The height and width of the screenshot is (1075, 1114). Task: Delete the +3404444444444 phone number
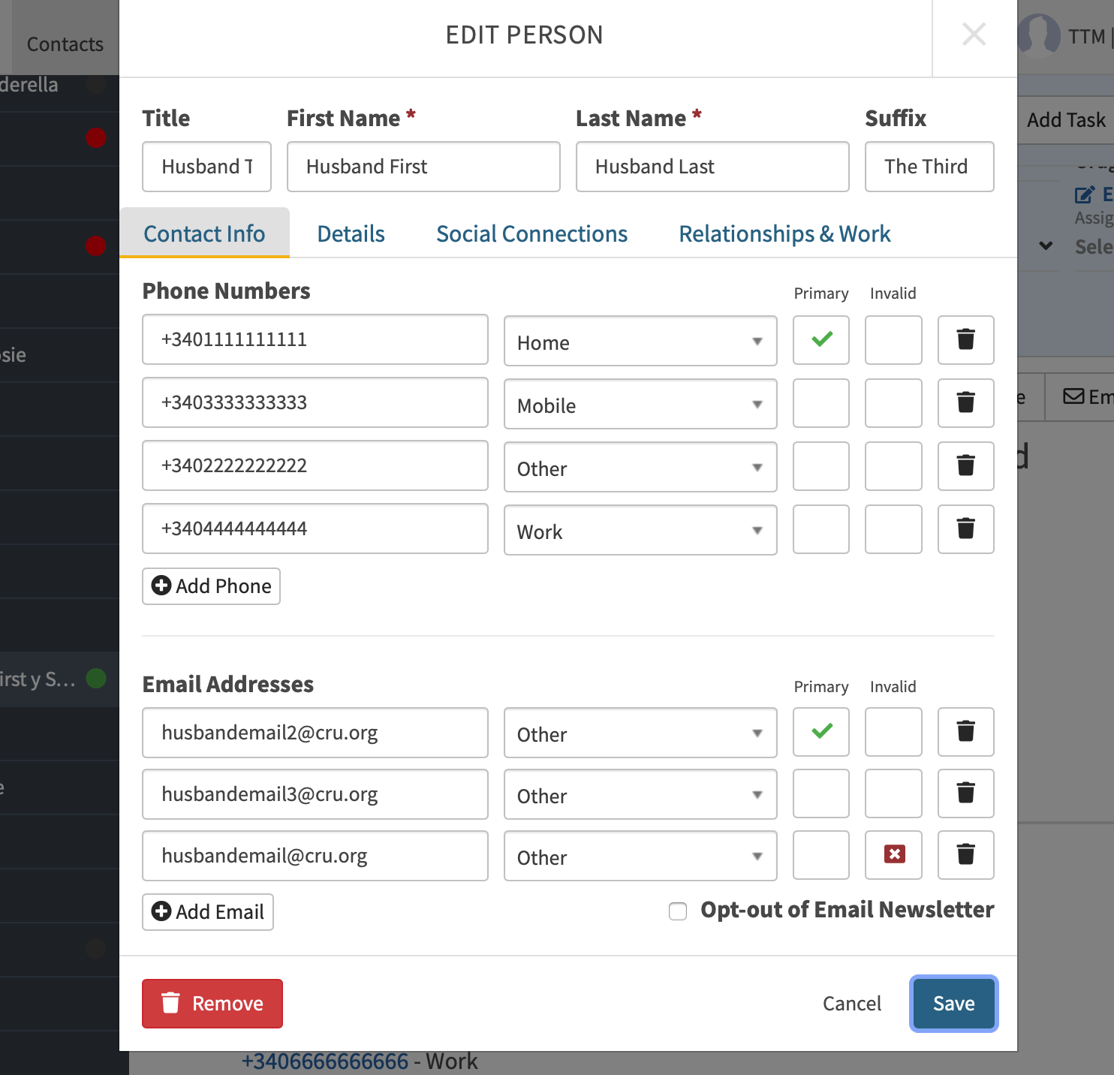(x=965, y=529)
